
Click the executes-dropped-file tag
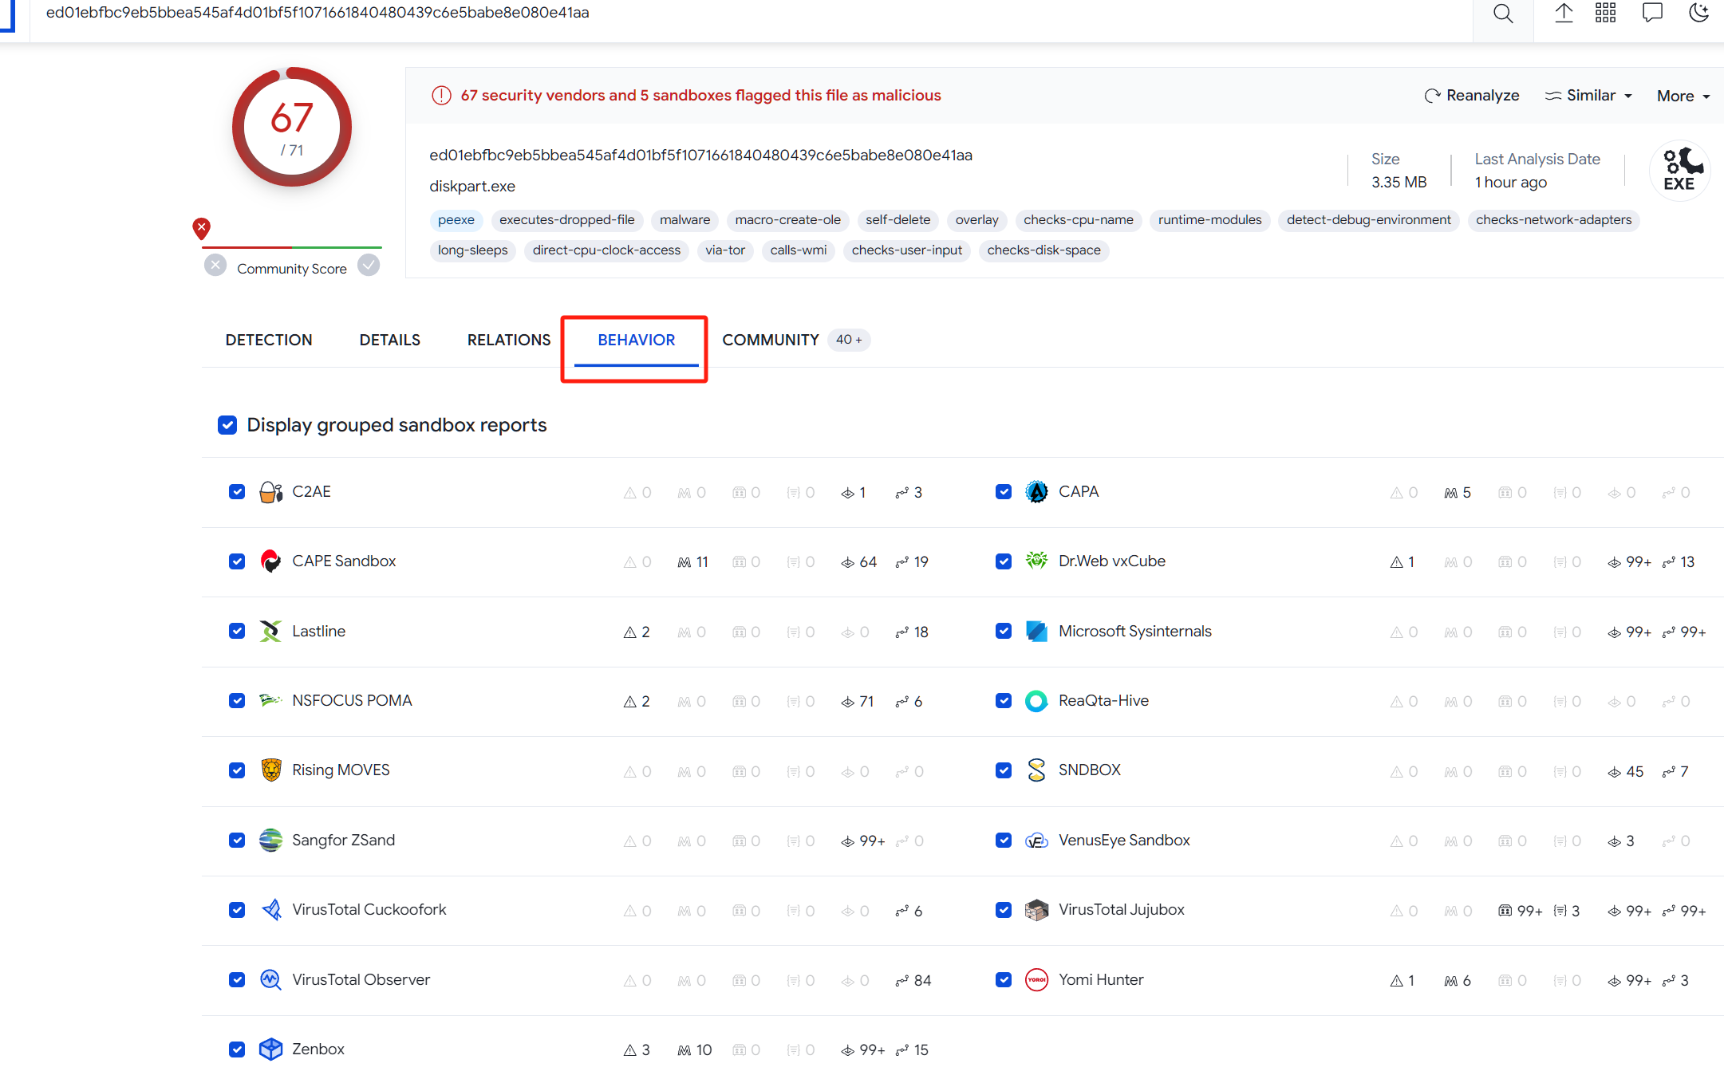[x=567, y=220]
